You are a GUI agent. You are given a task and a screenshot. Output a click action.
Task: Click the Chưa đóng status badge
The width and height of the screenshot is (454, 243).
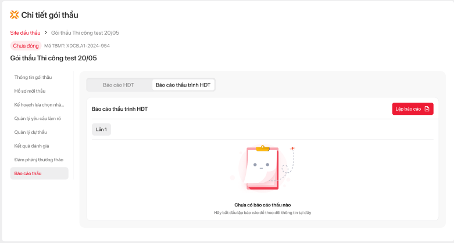[26, 45]
